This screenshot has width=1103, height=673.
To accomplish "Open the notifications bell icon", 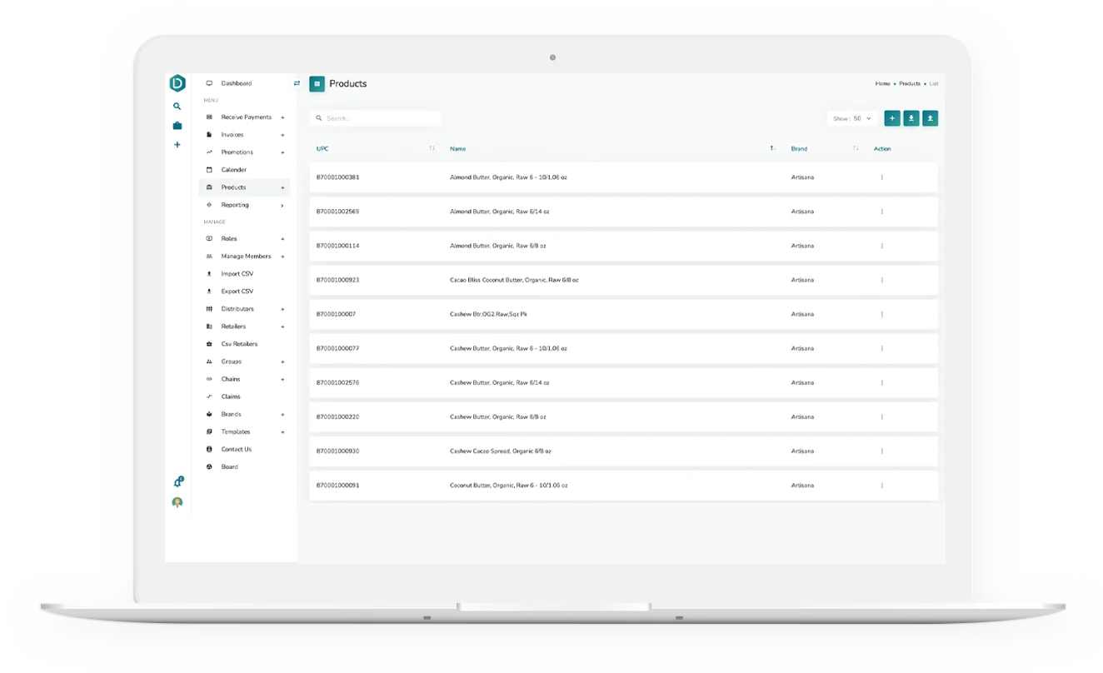I will [x=177, y=482].
